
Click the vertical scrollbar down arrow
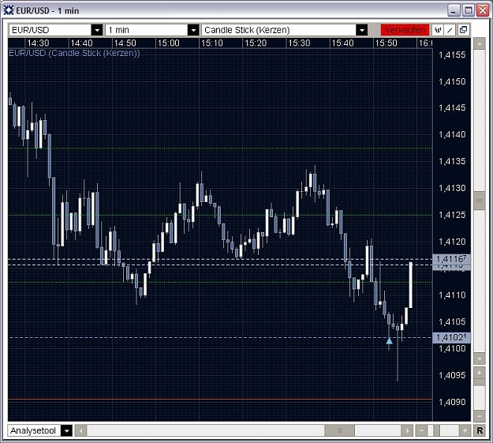tap(480, 358)
